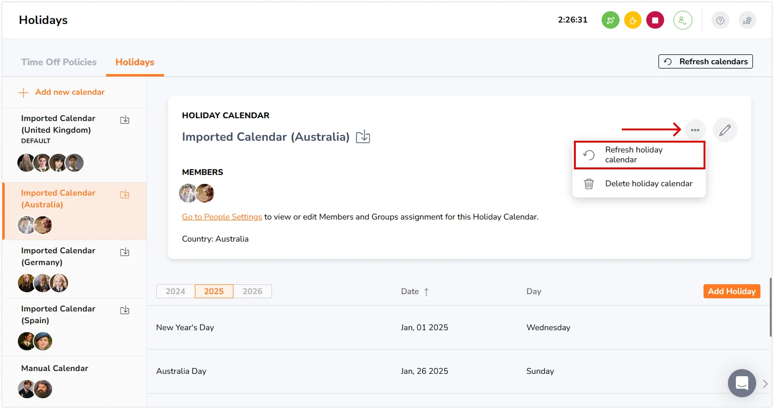The height and width of the screenshot is (409, 774).
Task: Click the green timer icon in header
Action: (610, 20)
